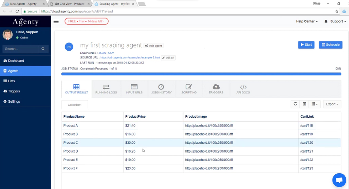Reload the browser page
The image size is (349, 189).
click(17, 11)
